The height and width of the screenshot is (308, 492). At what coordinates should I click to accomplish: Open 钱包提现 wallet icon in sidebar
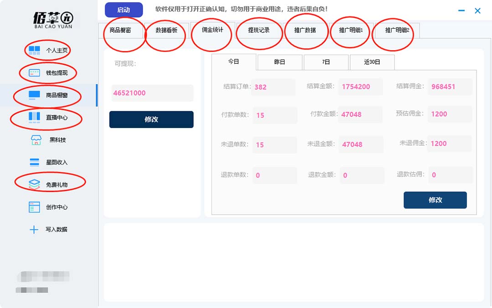[35, 72]
